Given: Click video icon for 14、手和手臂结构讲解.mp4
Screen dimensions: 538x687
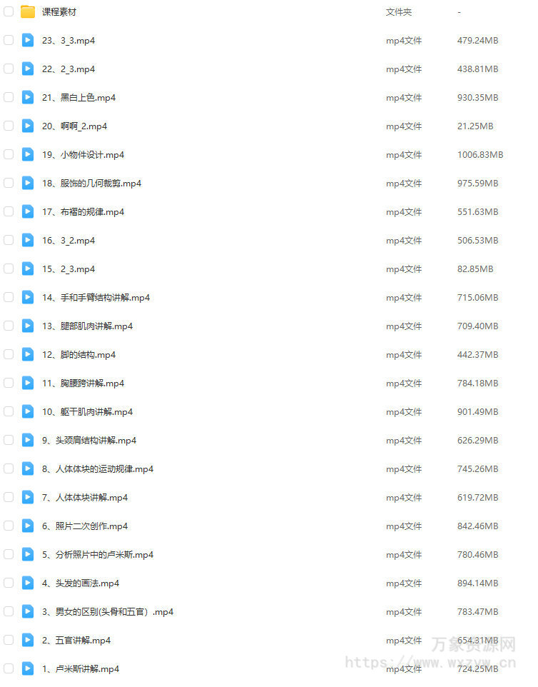Looking at the screenshot, I should pos(28,297).
